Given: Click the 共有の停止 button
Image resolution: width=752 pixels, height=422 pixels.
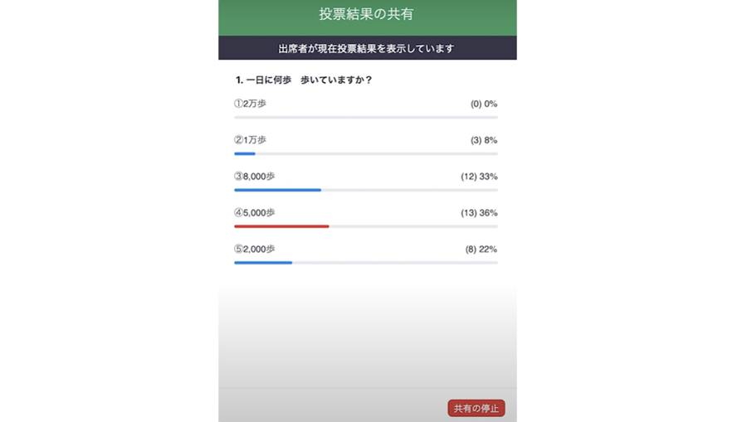Looking at the screenshot, I should click(476, 408).
